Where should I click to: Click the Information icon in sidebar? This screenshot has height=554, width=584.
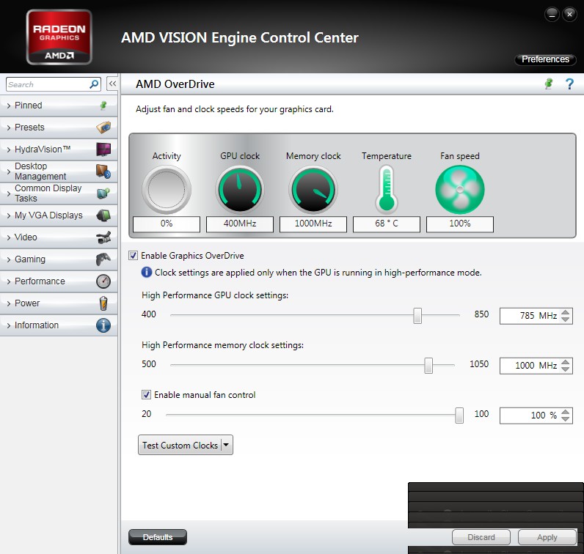coord(103,325)
